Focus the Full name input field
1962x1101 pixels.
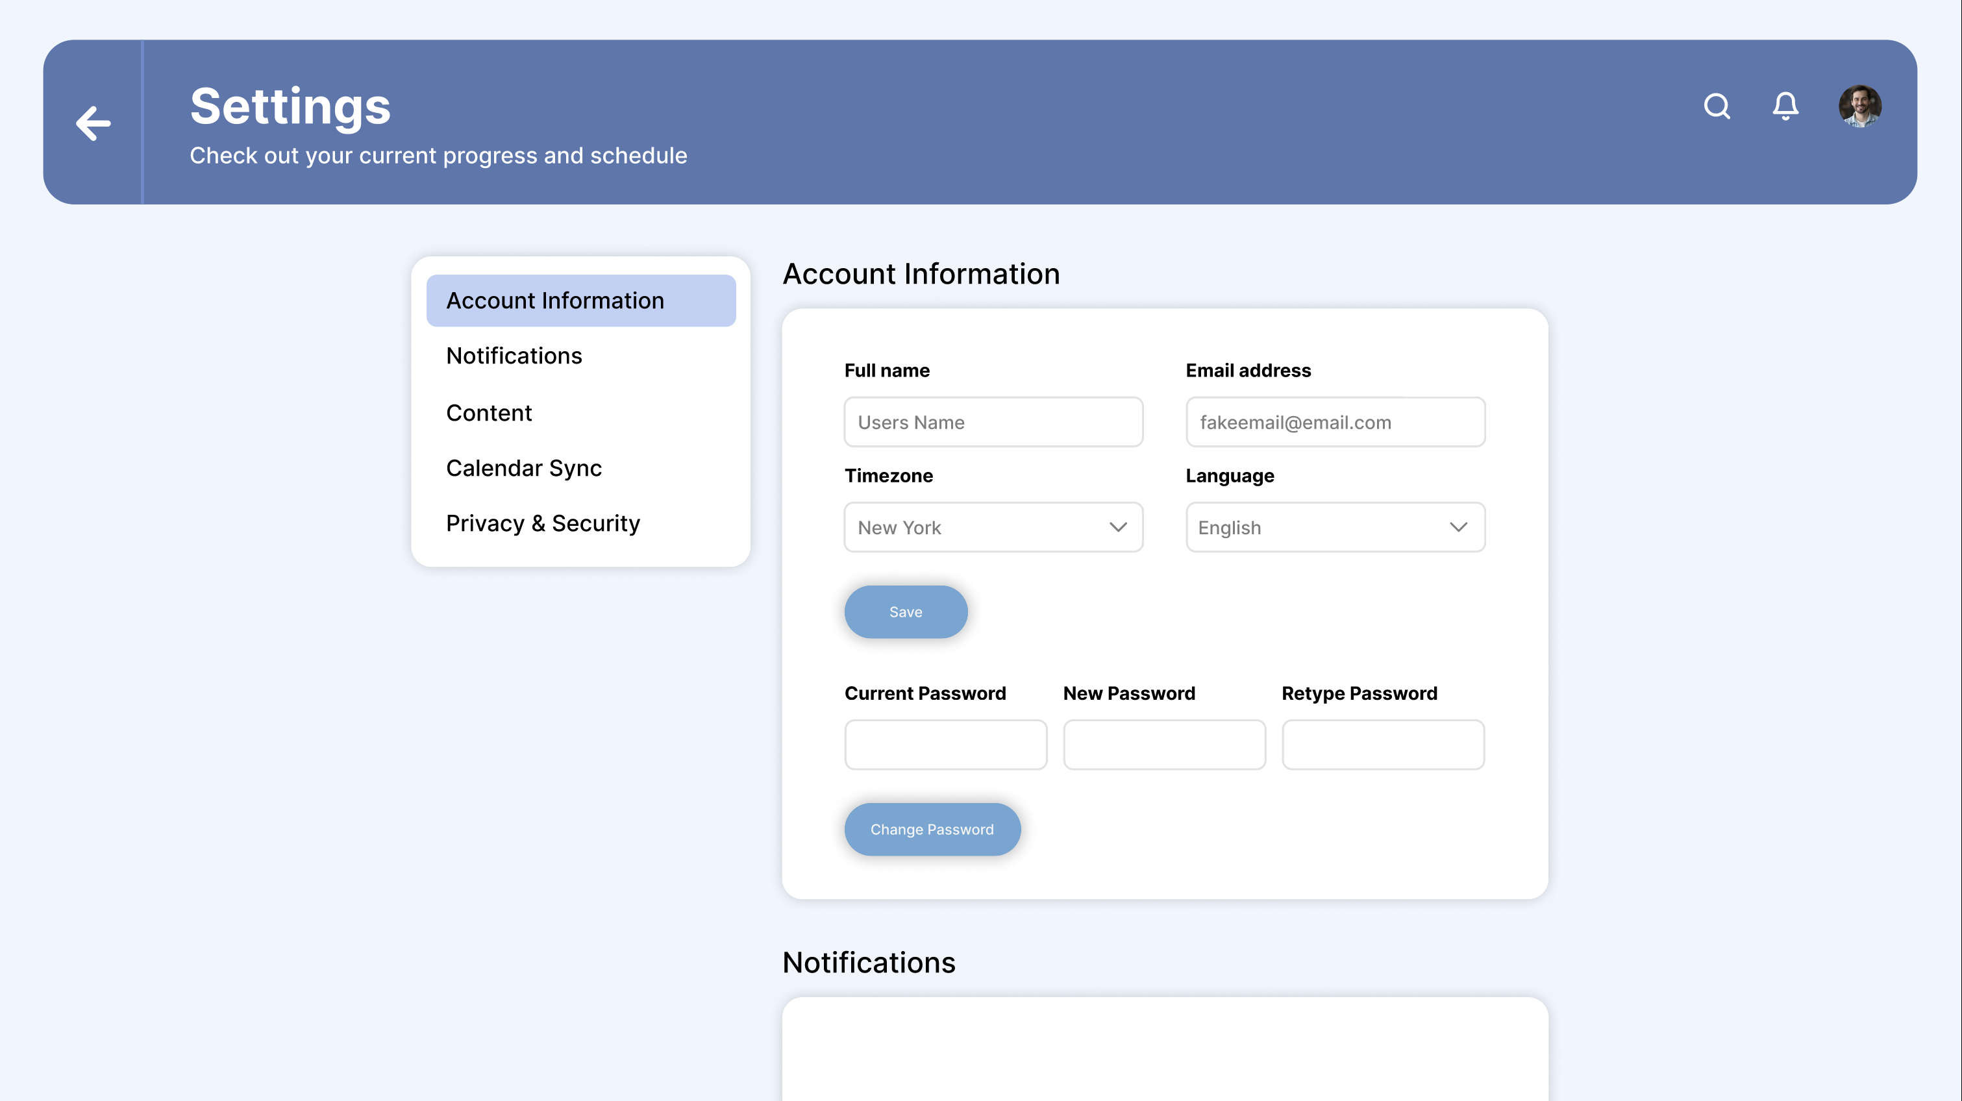click(x=993, y=422)
